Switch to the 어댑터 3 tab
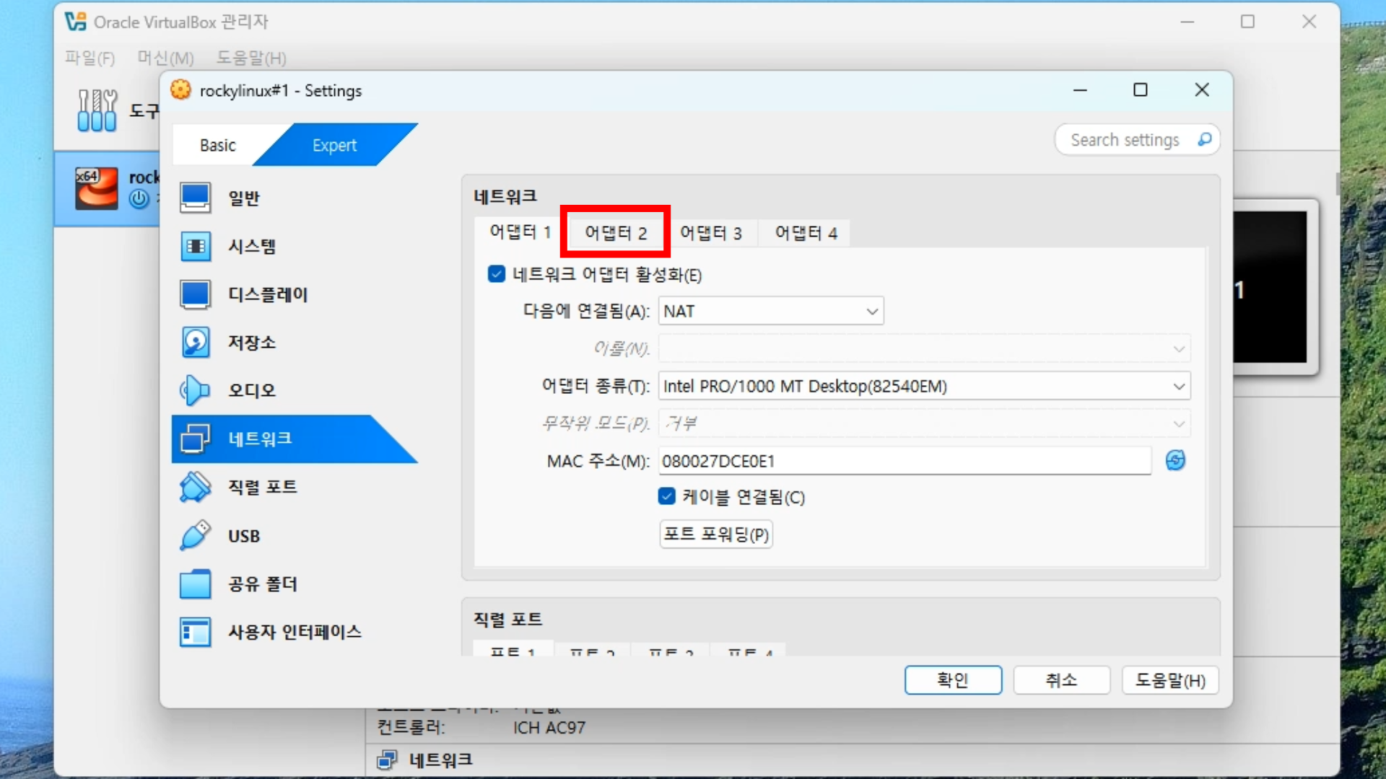This screenshot has width=1386, height=779. coord(710,232)
